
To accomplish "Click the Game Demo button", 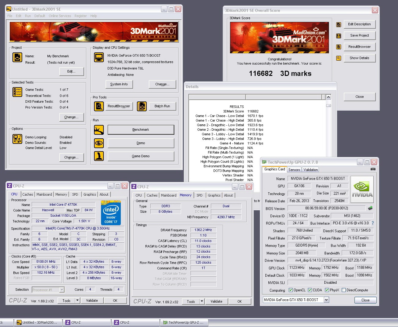I will point(141,156).
